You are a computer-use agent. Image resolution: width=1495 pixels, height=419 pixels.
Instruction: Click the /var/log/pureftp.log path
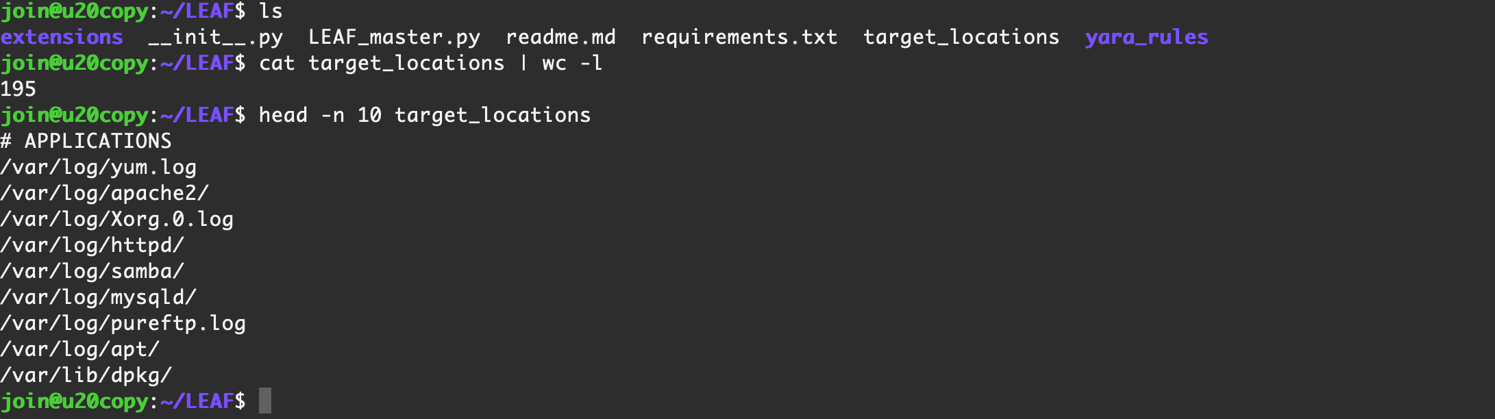click(123, 323)
